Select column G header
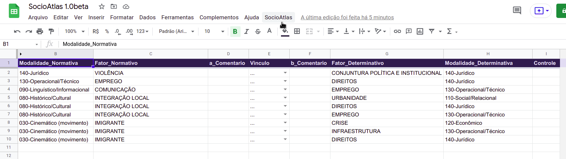The image size is (566, 159). click(x=387, y=54)
